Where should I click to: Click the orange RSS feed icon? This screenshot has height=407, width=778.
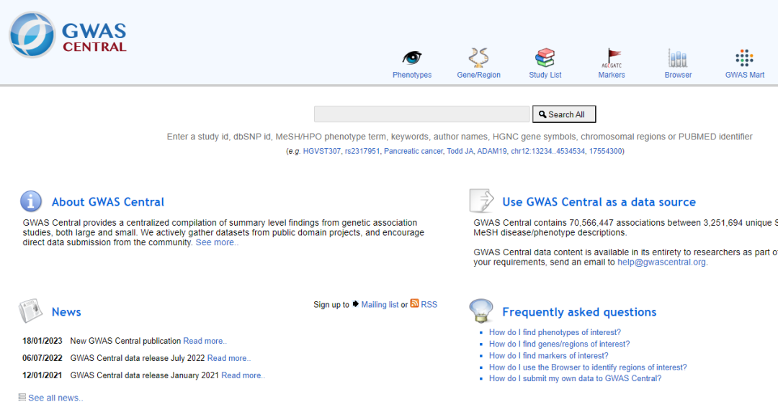pyautogui.click(x=414, y=304)
